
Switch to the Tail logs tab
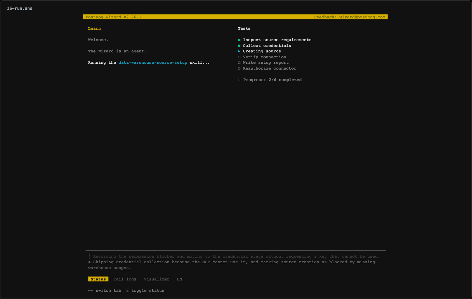click(125, 279)
